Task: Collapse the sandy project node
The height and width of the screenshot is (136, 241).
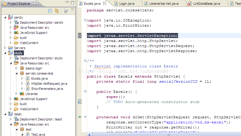Action: point(5,17)
